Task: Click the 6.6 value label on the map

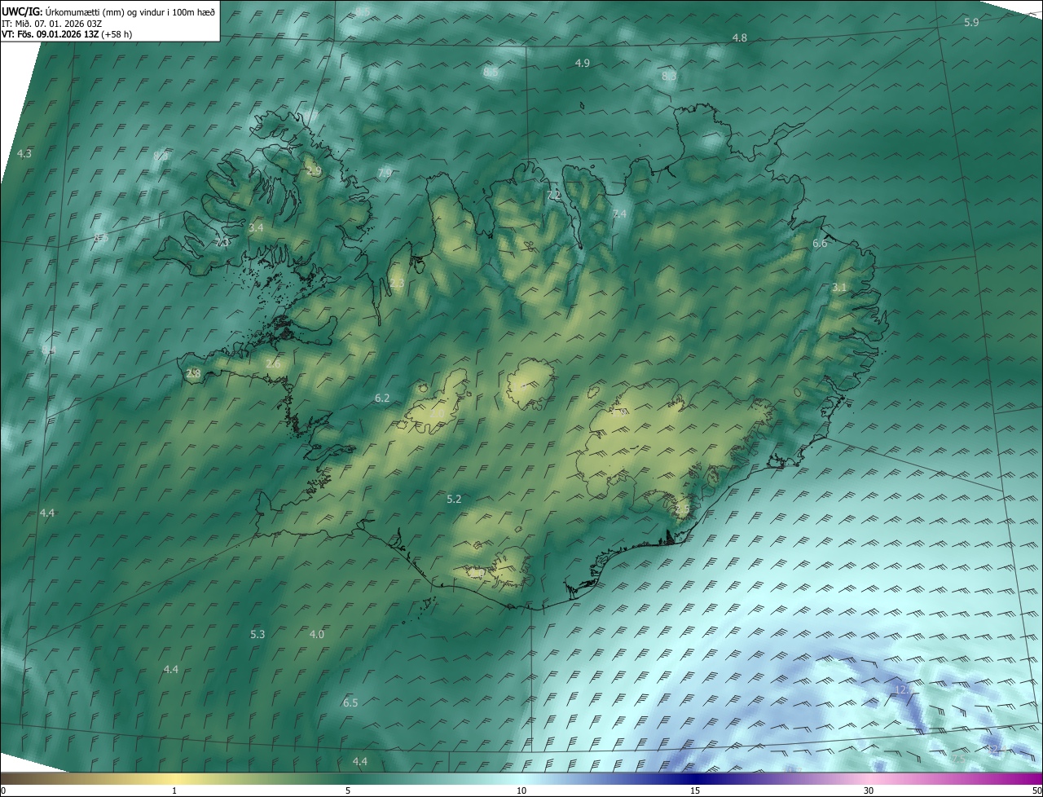Action: (820, 244)
